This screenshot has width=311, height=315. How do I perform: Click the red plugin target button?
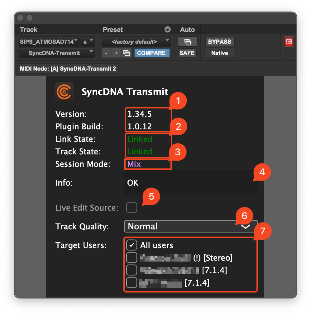pos(289,41)
